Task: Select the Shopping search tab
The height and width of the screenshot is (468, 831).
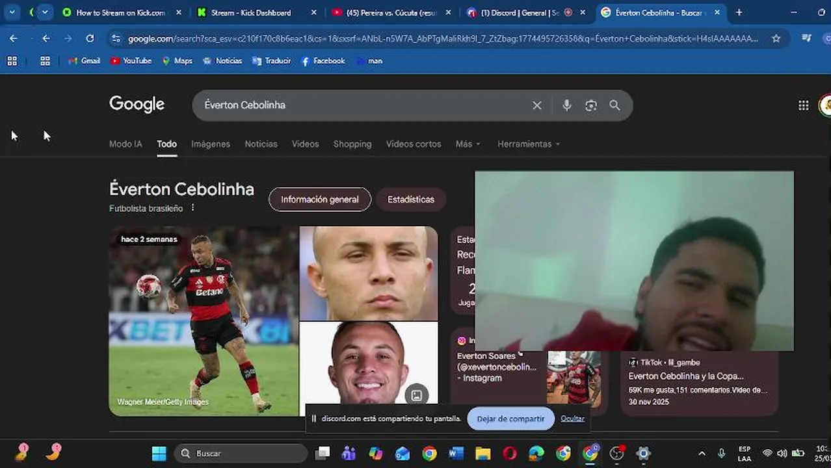Action: [x=352, y=144]
